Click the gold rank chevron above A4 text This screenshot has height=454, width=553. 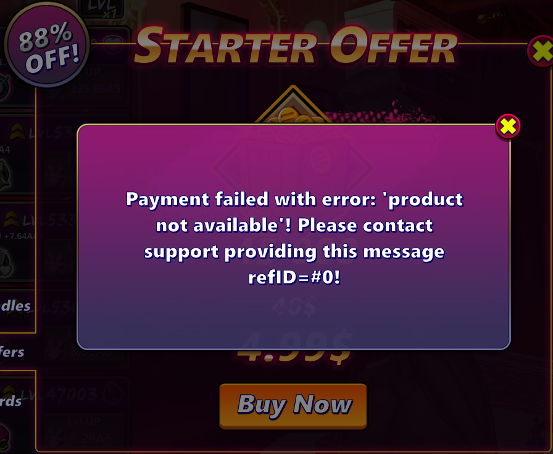tap(17, 132)
